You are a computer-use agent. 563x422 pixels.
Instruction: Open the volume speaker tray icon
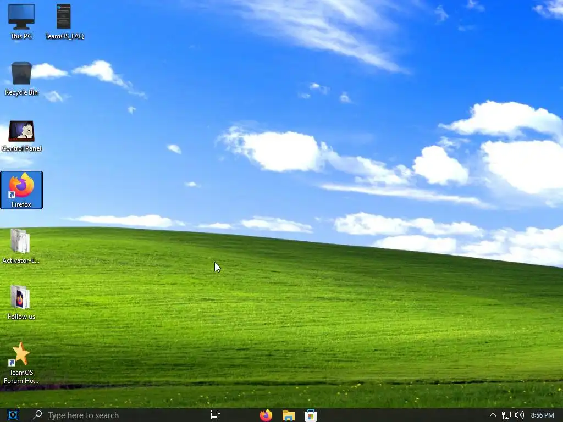pos(519,415)
